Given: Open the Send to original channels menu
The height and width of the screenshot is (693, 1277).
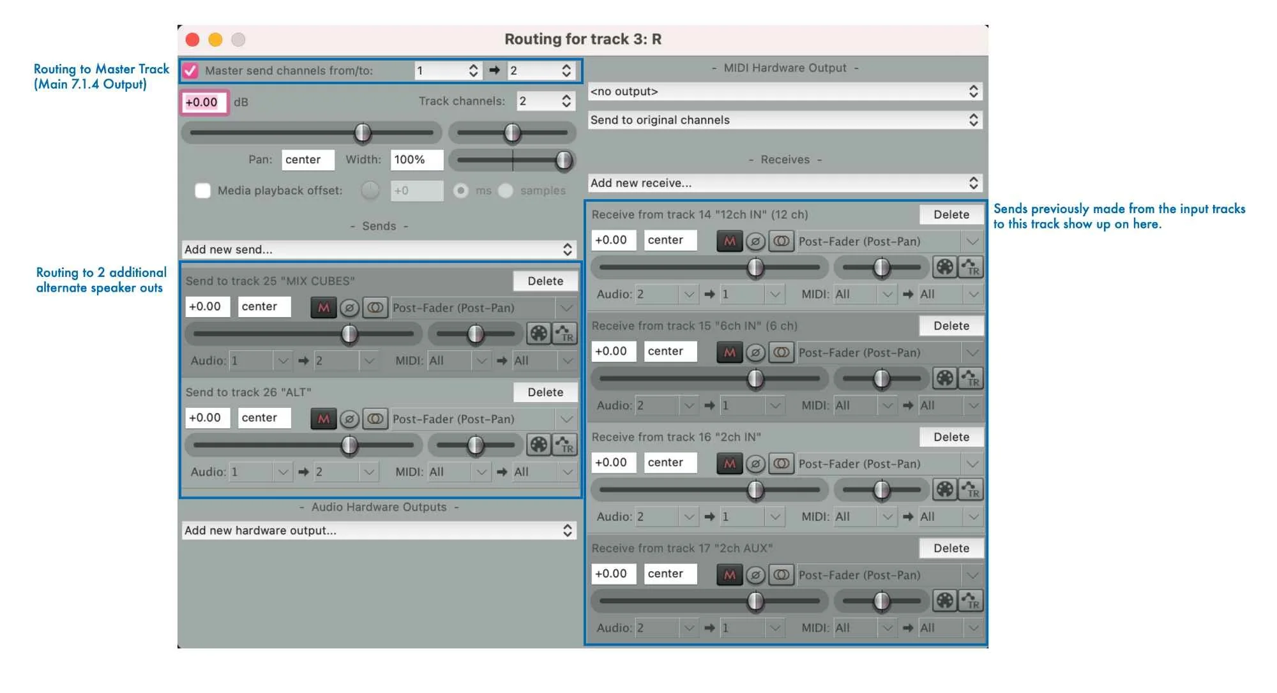Looking at the screenshot, I should 785,120.
